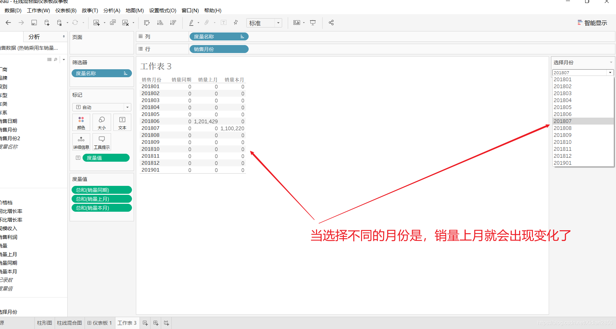Open the 工作表(W) menu
Viewport: 616px width, 329px height.
(x=38, y=11)
